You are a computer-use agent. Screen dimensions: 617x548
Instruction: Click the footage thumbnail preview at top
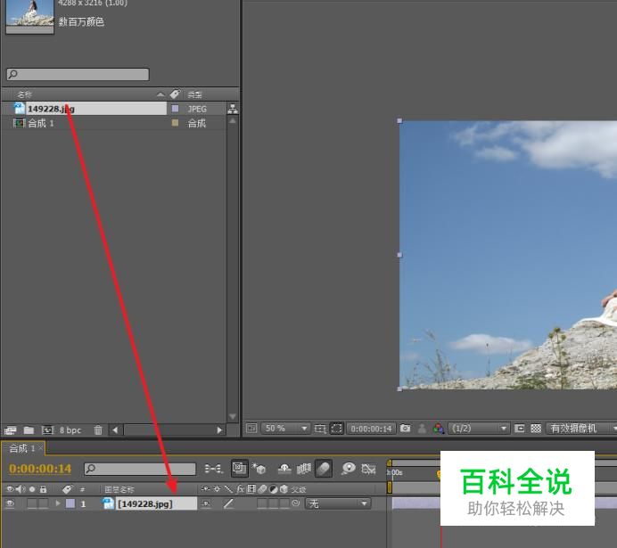click(x=30, y=15)
